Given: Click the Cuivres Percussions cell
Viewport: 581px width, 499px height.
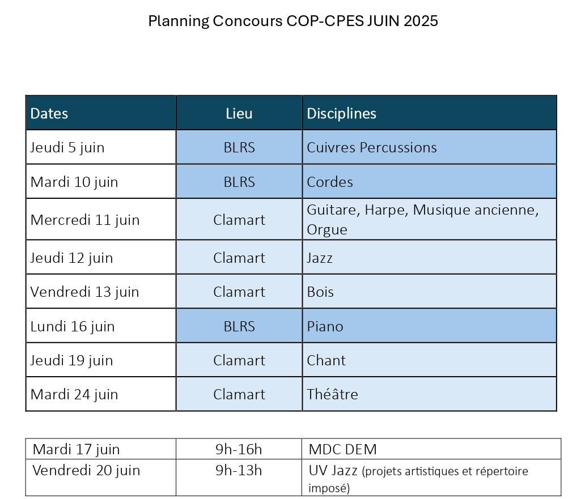Looking at the screenshot, I should pyautogui.click(x=430, y=147).
